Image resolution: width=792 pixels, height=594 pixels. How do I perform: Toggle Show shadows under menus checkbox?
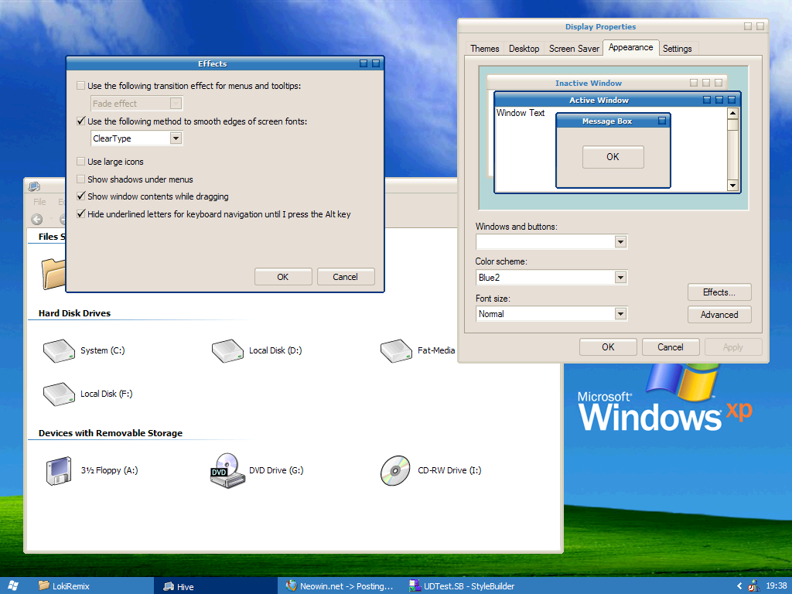[81, 179]
